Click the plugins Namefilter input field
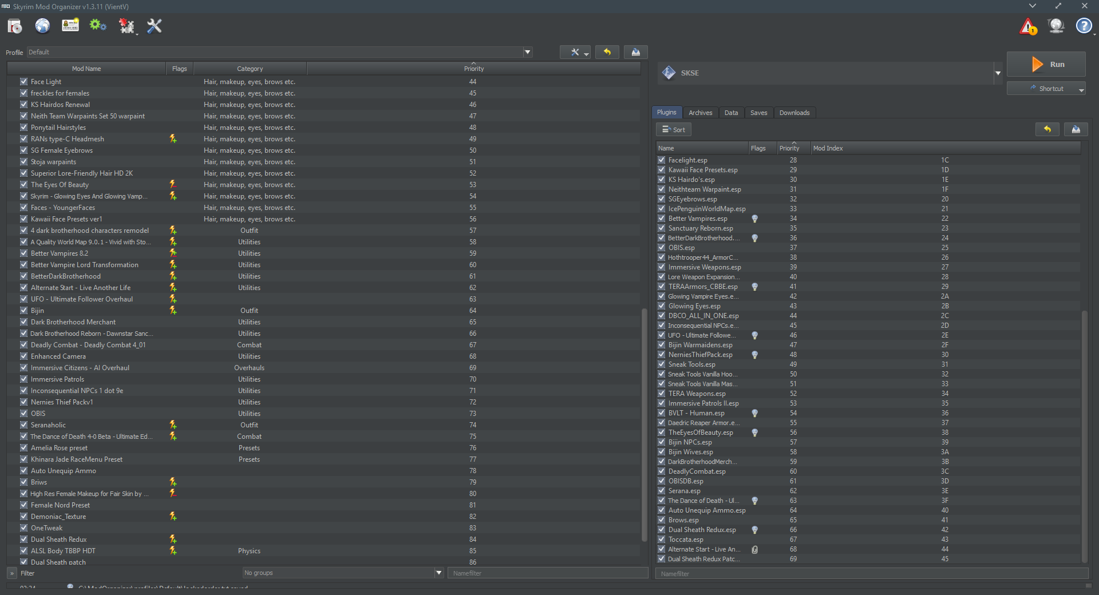 tap(872, 573)
